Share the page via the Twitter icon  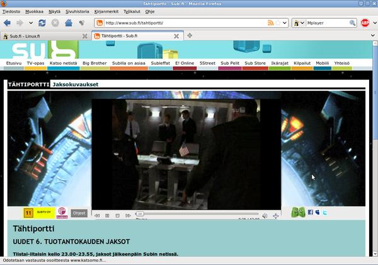point(324,213)
